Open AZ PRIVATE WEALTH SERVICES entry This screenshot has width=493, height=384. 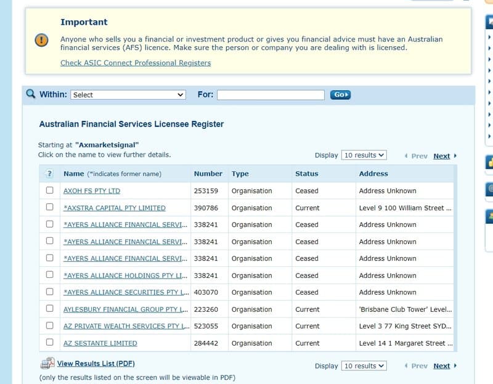pos(126,326)
